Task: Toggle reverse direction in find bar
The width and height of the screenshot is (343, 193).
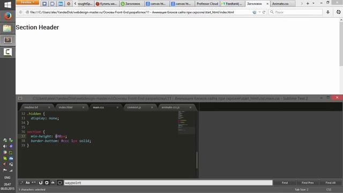Action: pos(41,182)
